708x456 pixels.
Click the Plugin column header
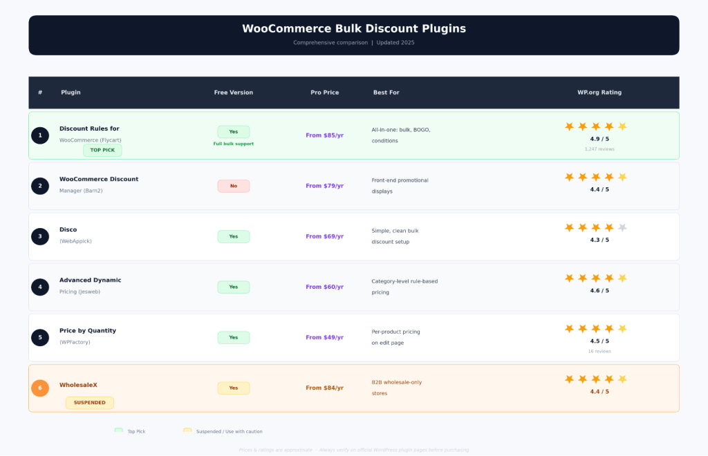pyautogui.click(x=71, y=92)
